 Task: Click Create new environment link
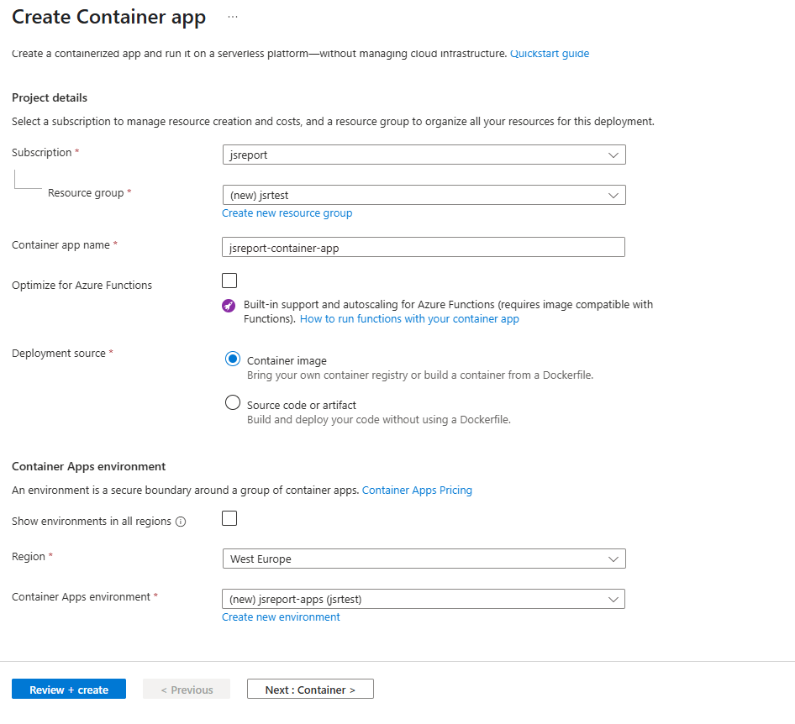coord(281,617)
